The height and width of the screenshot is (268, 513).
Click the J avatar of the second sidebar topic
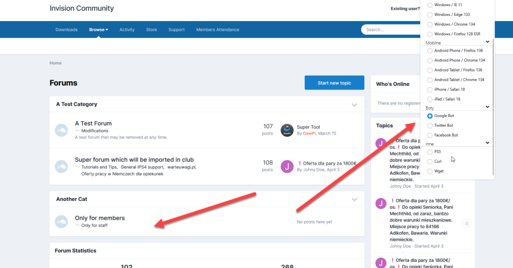(x=381, y=204)
